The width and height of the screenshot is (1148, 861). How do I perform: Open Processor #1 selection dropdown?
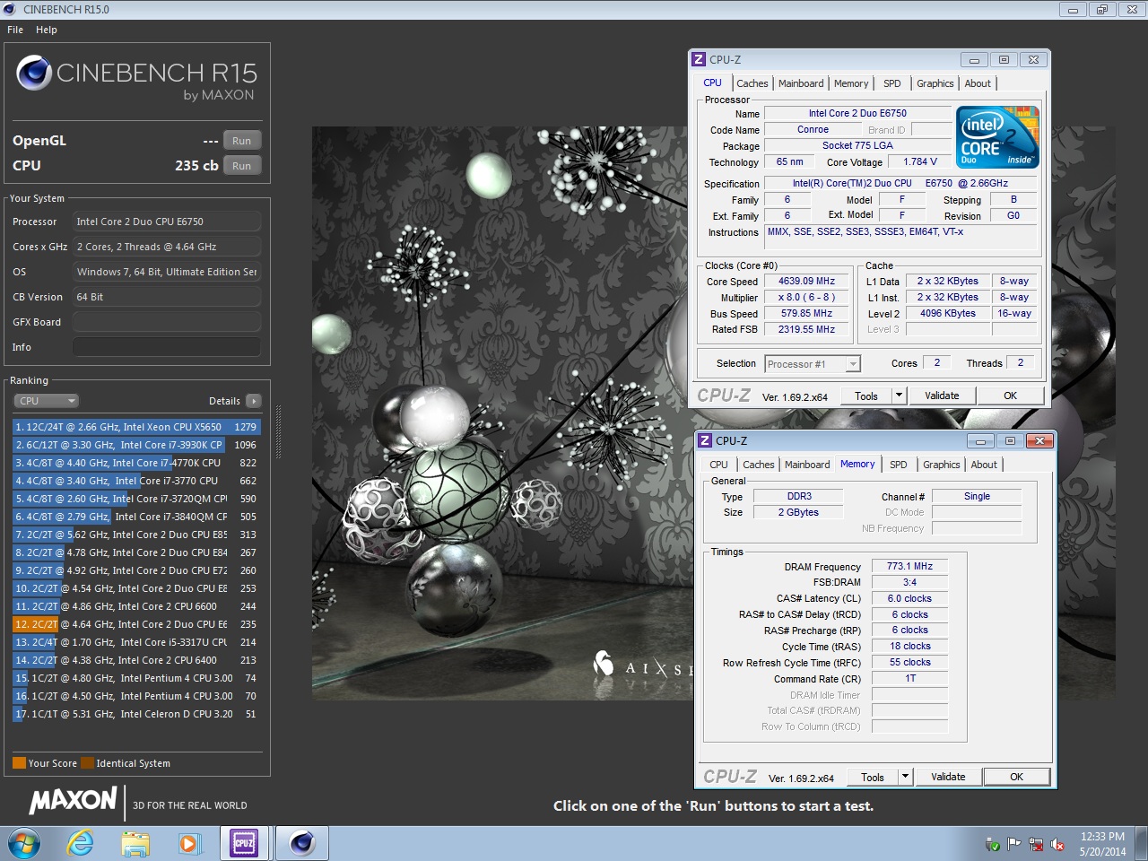[813, 364]
